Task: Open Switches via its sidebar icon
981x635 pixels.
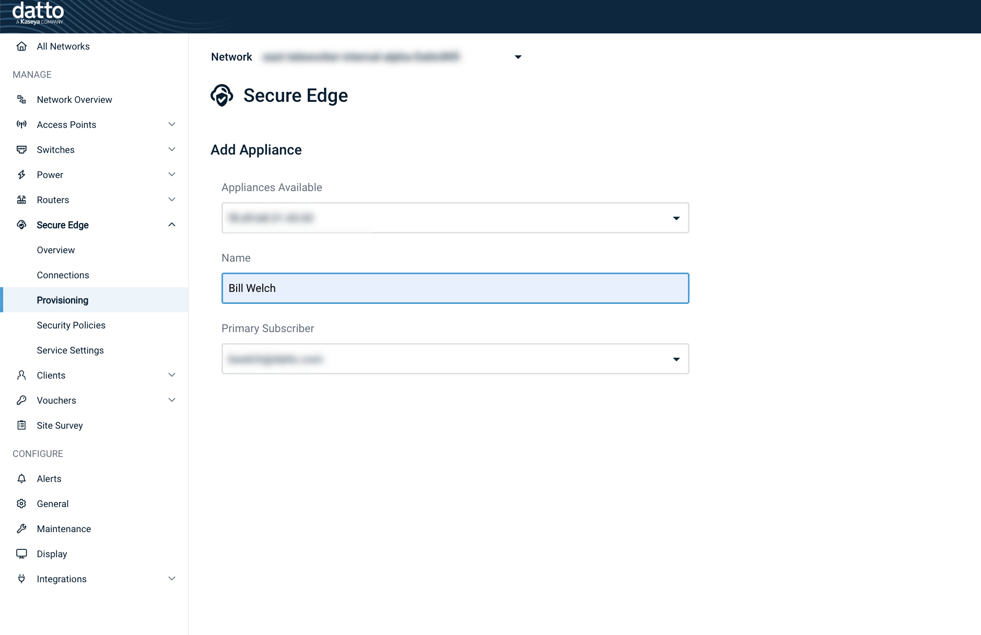Action: [21, 149]
